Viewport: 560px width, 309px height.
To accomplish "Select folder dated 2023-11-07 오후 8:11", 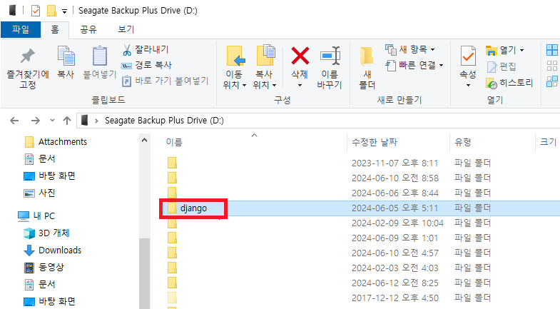I will (x=361, y=163).
